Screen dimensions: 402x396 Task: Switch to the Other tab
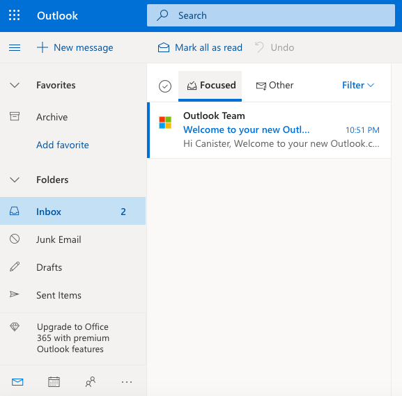coord(275,86)
